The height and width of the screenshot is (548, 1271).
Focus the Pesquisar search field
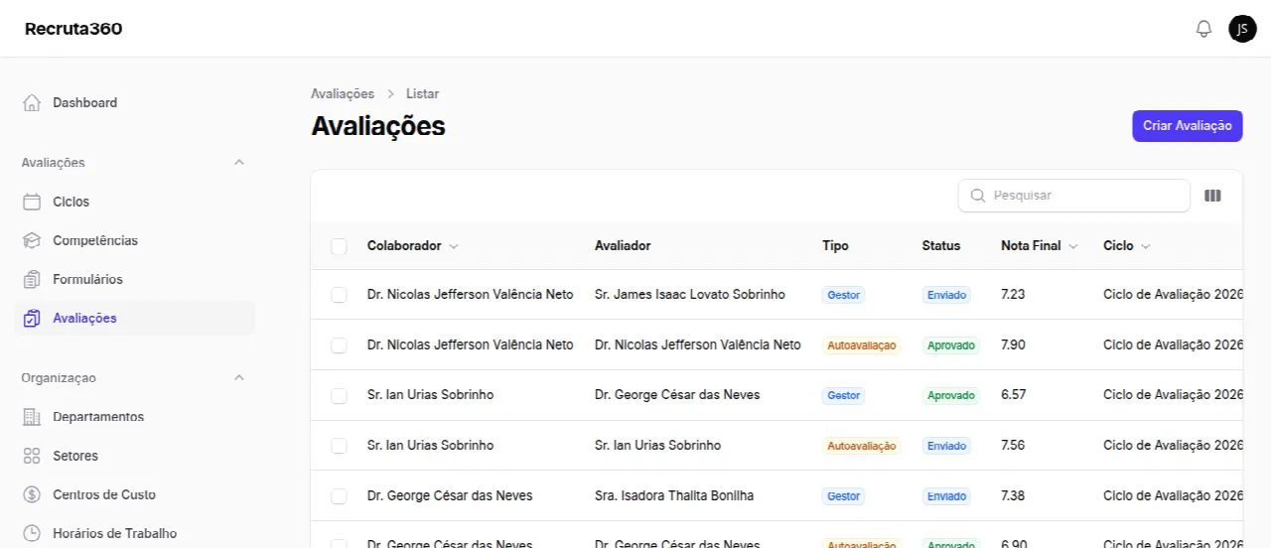(x=1073, y=196)
